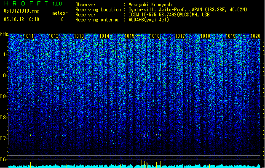Click the 1011 time marker
265x168 pixels.
coord(29,36)
